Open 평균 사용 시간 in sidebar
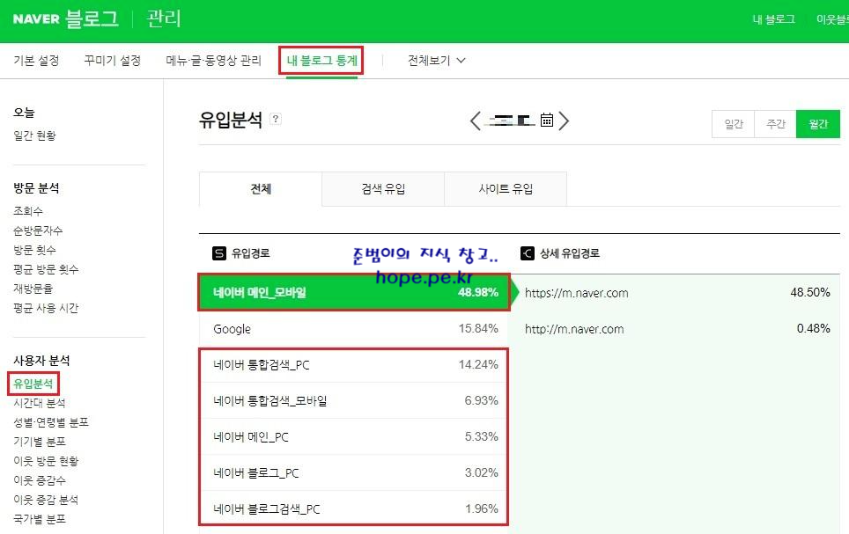The width and height of the screenshot is (849, 534). click(x=46, y=308)
